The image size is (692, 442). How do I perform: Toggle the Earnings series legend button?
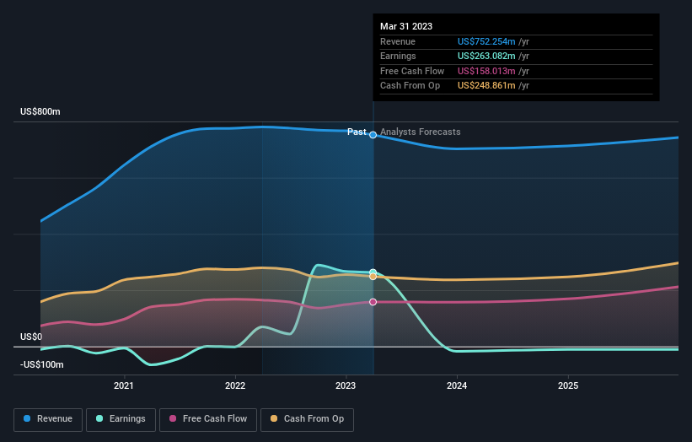click(121, 419)
